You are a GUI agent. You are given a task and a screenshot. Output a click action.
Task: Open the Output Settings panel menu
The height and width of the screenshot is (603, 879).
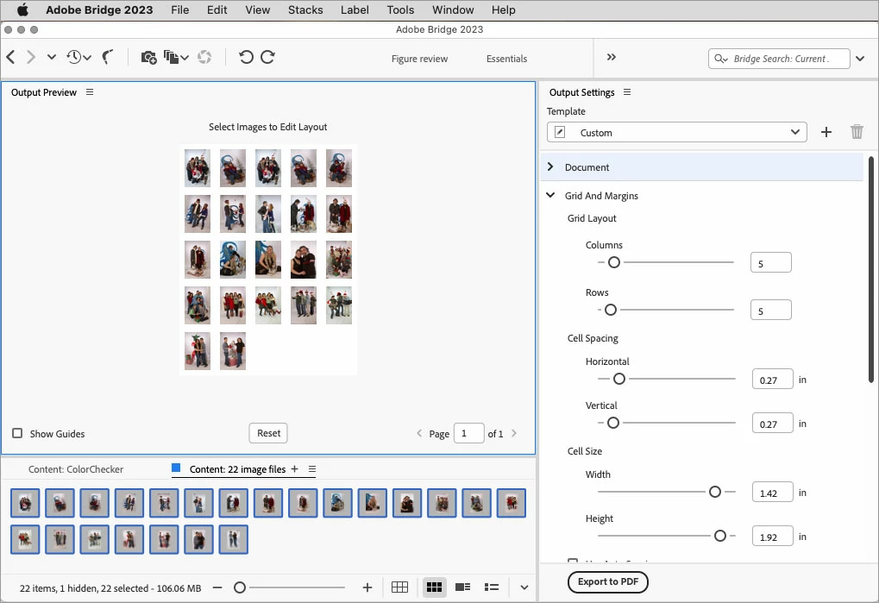[627, 92]
